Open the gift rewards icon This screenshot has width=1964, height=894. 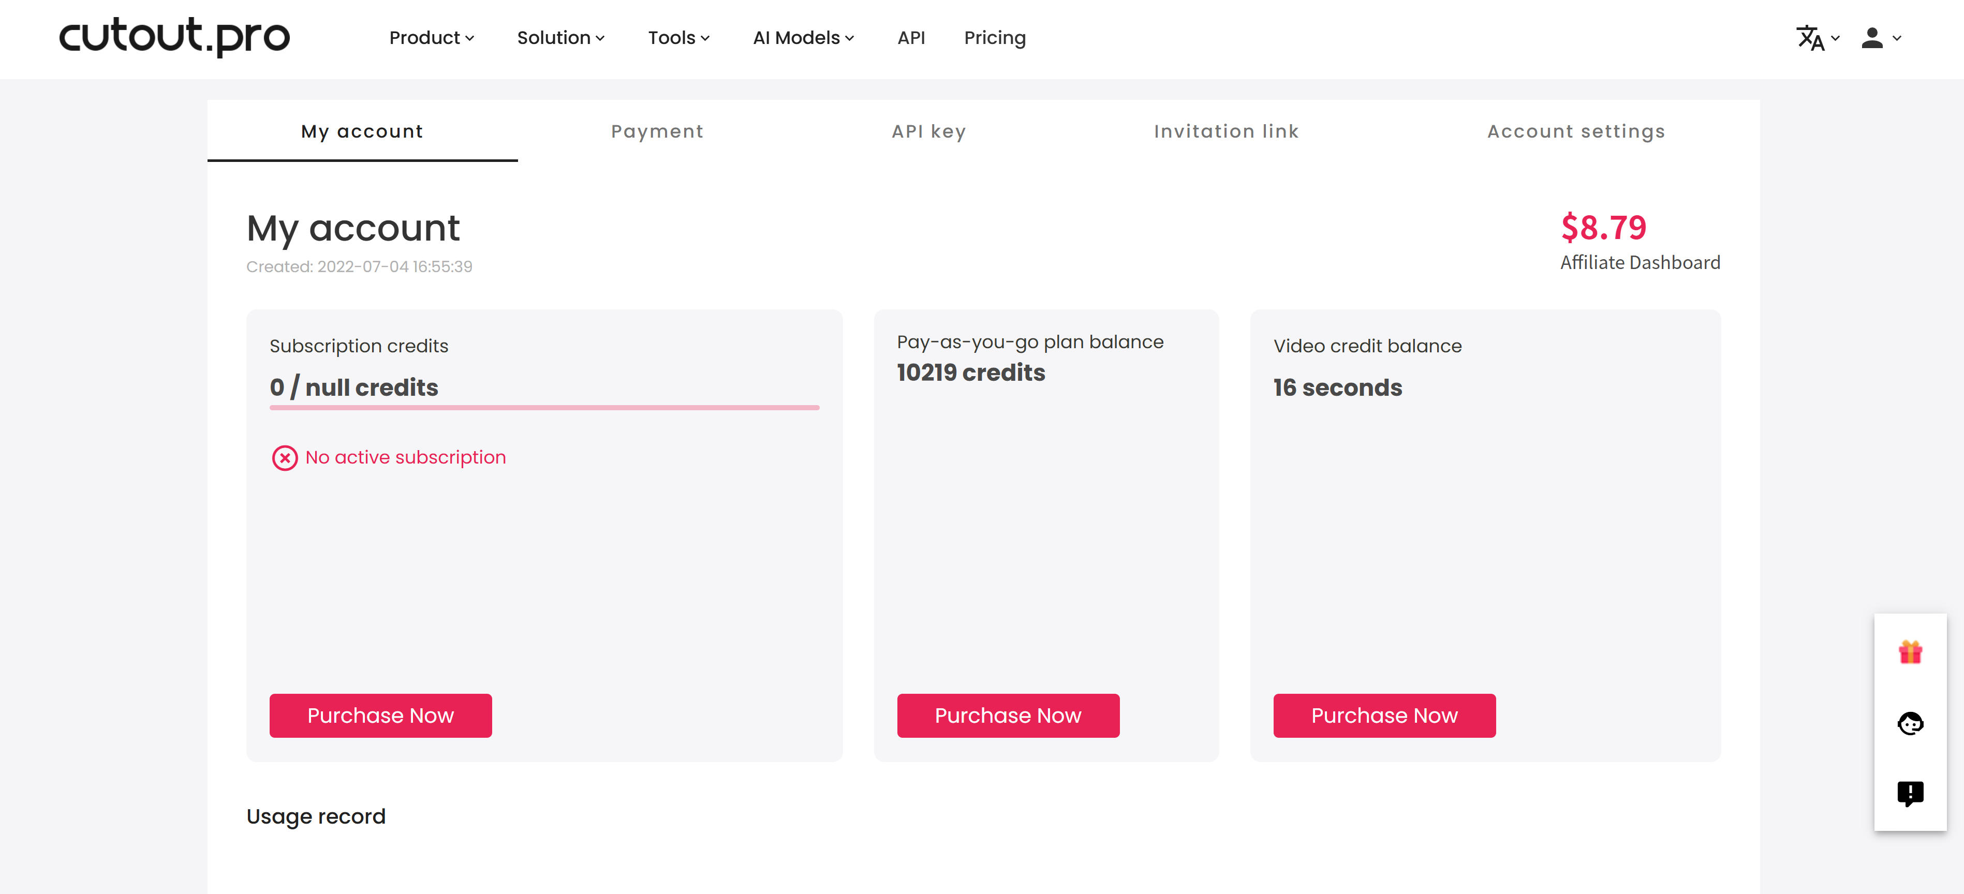[1909, 652]
